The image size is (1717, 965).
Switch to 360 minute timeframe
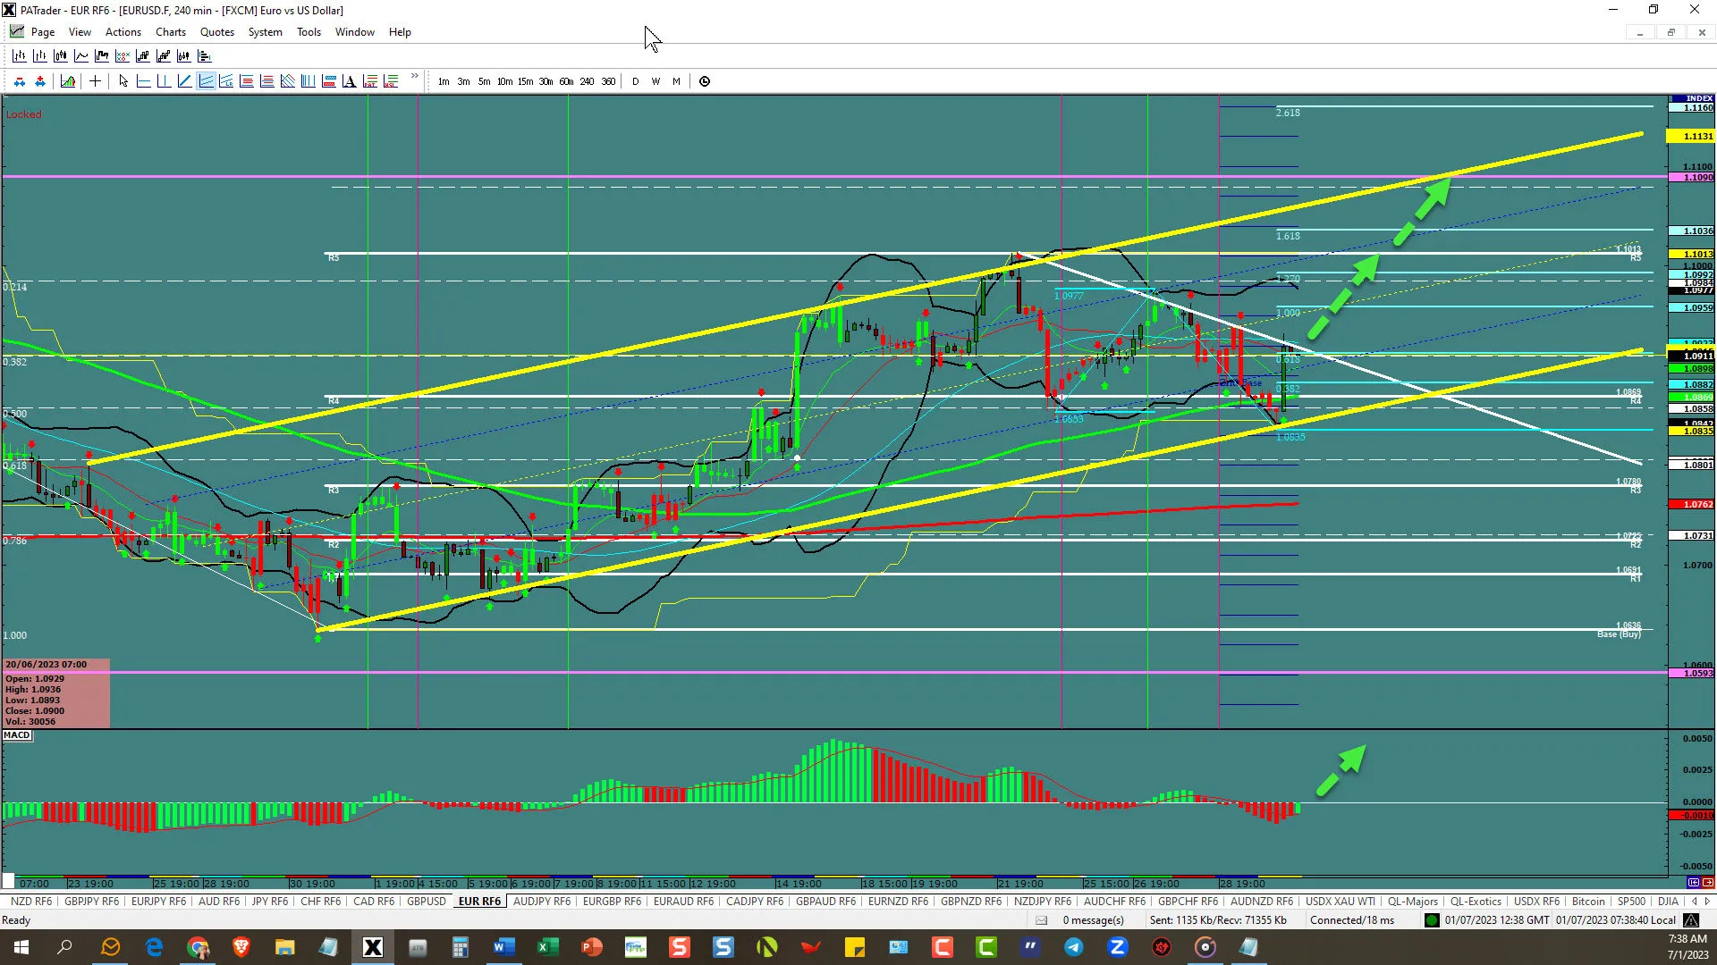(608, 81)
